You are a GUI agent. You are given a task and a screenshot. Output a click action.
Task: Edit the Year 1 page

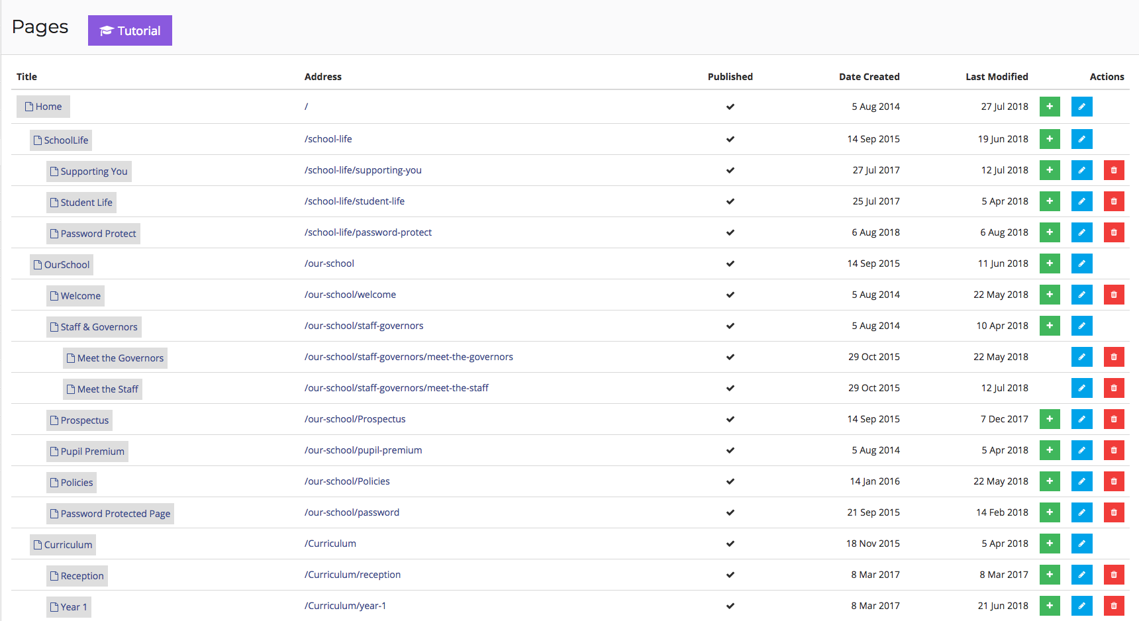1081,606
